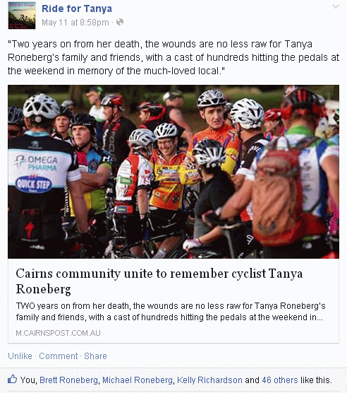Click Comment under the post

click(59, 356)
